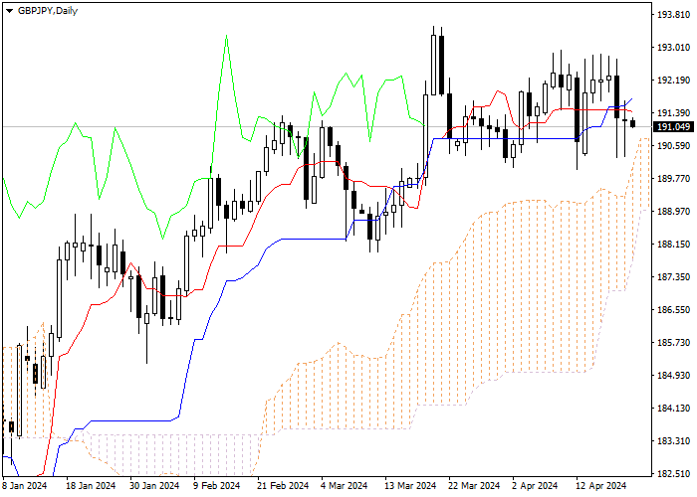The height and width of the screenshot is (497, 697).
Task: Select the 8 Jan 2024 date label
Action: point(25,486)
